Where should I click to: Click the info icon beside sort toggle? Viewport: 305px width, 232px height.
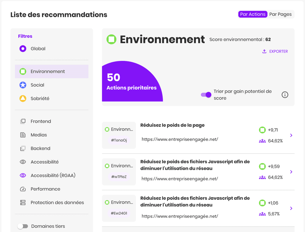click(285, 95)
